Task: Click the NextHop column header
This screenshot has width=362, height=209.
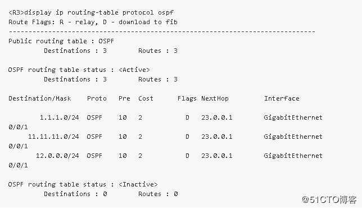Action: (x=215, y=98)
